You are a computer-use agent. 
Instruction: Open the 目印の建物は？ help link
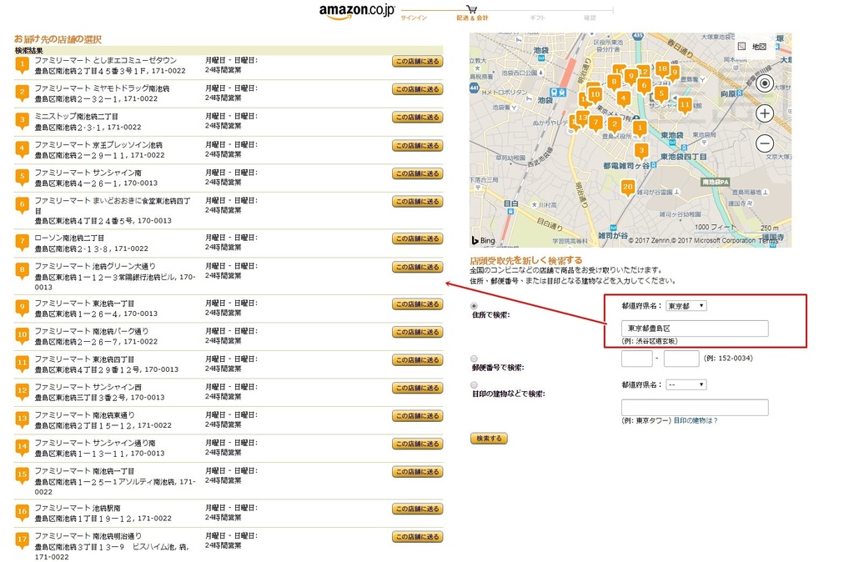pyautogui.click(x=696, y=420)
